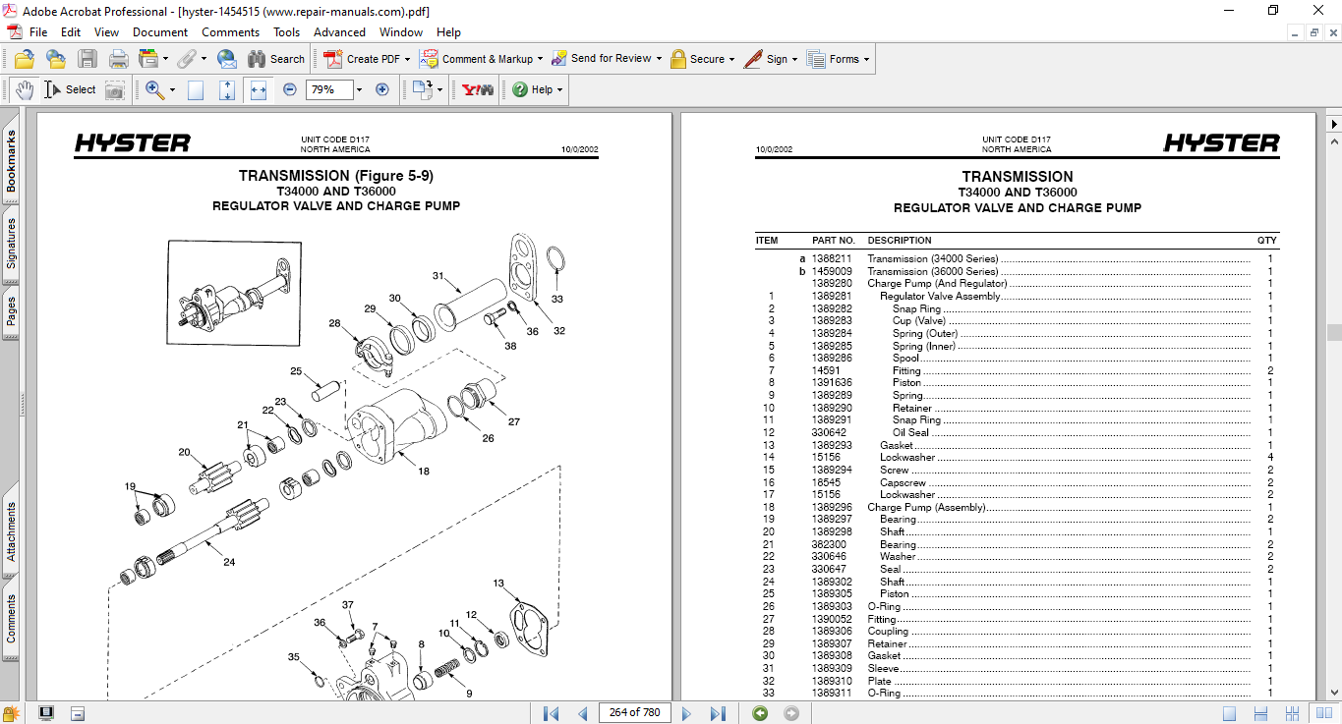Select the Hand tool
This screenshot has height=724, width=1342.
point(24,89)
